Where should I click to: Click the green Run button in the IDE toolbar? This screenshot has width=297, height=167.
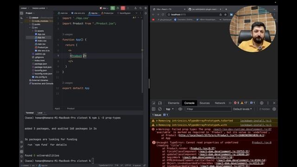click(x=112, y=8)
